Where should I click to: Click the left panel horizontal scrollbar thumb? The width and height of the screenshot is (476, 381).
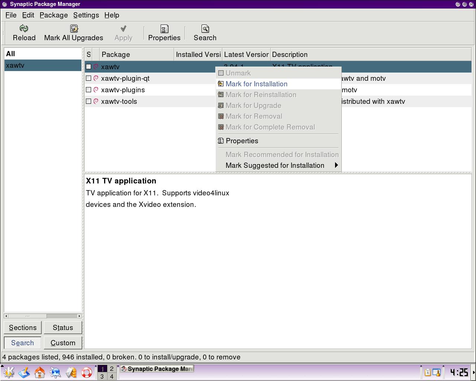[x=28, y=316]
